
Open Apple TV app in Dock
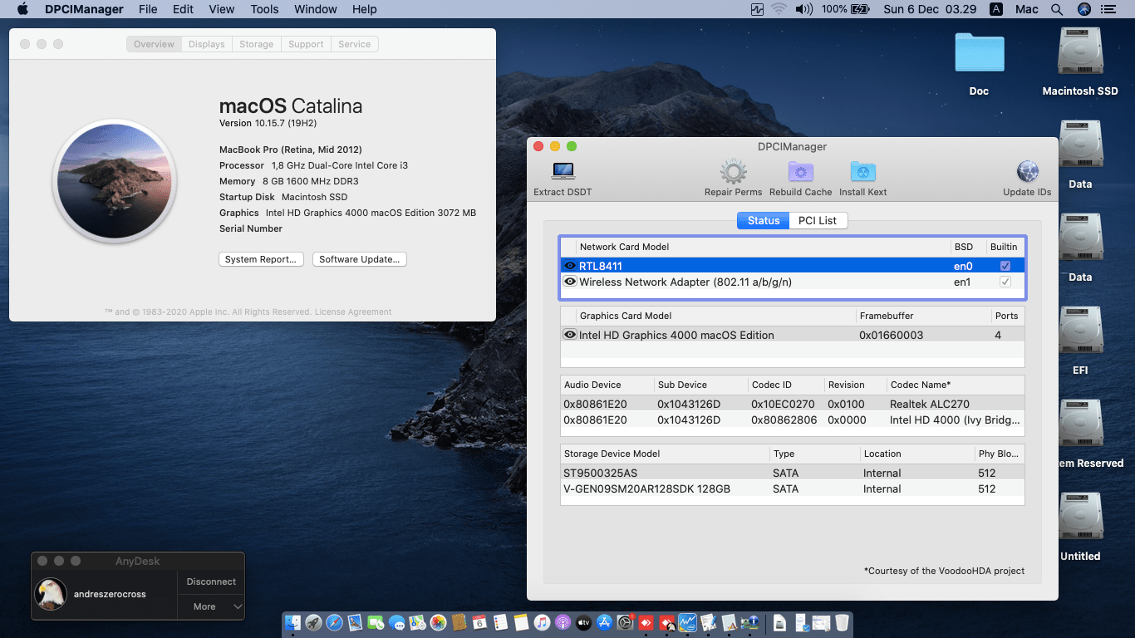pos(583,622)
